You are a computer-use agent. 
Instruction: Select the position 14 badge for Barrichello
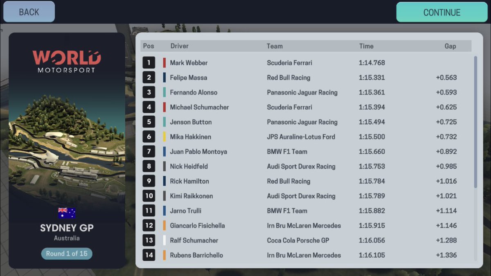[x=149, y=255]
